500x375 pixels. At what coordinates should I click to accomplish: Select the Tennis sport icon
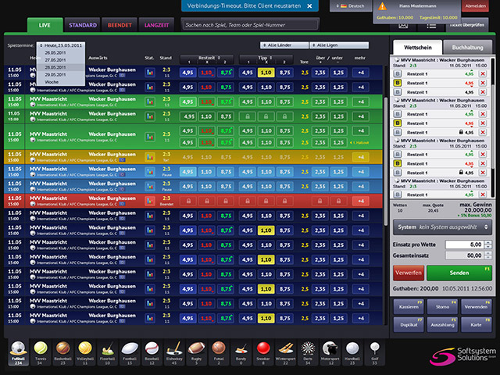coord(41,352)
